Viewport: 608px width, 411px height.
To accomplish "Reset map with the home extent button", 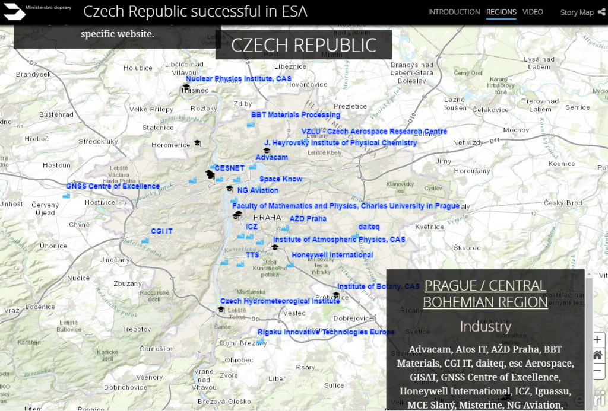I will pos(597,355).
